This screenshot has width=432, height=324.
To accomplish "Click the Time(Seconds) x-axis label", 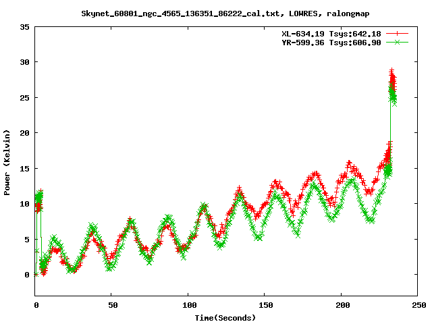I will 225,318.
